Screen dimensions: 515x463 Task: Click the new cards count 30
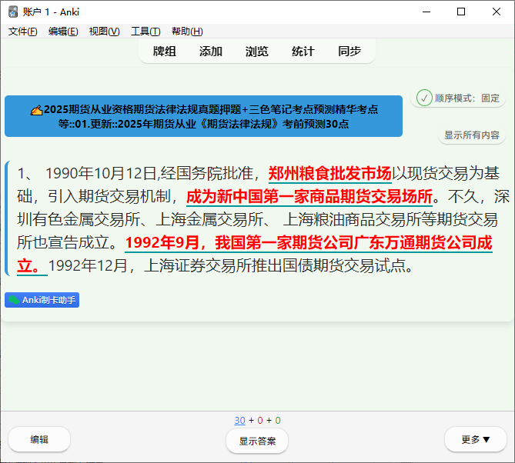point(239,421)
